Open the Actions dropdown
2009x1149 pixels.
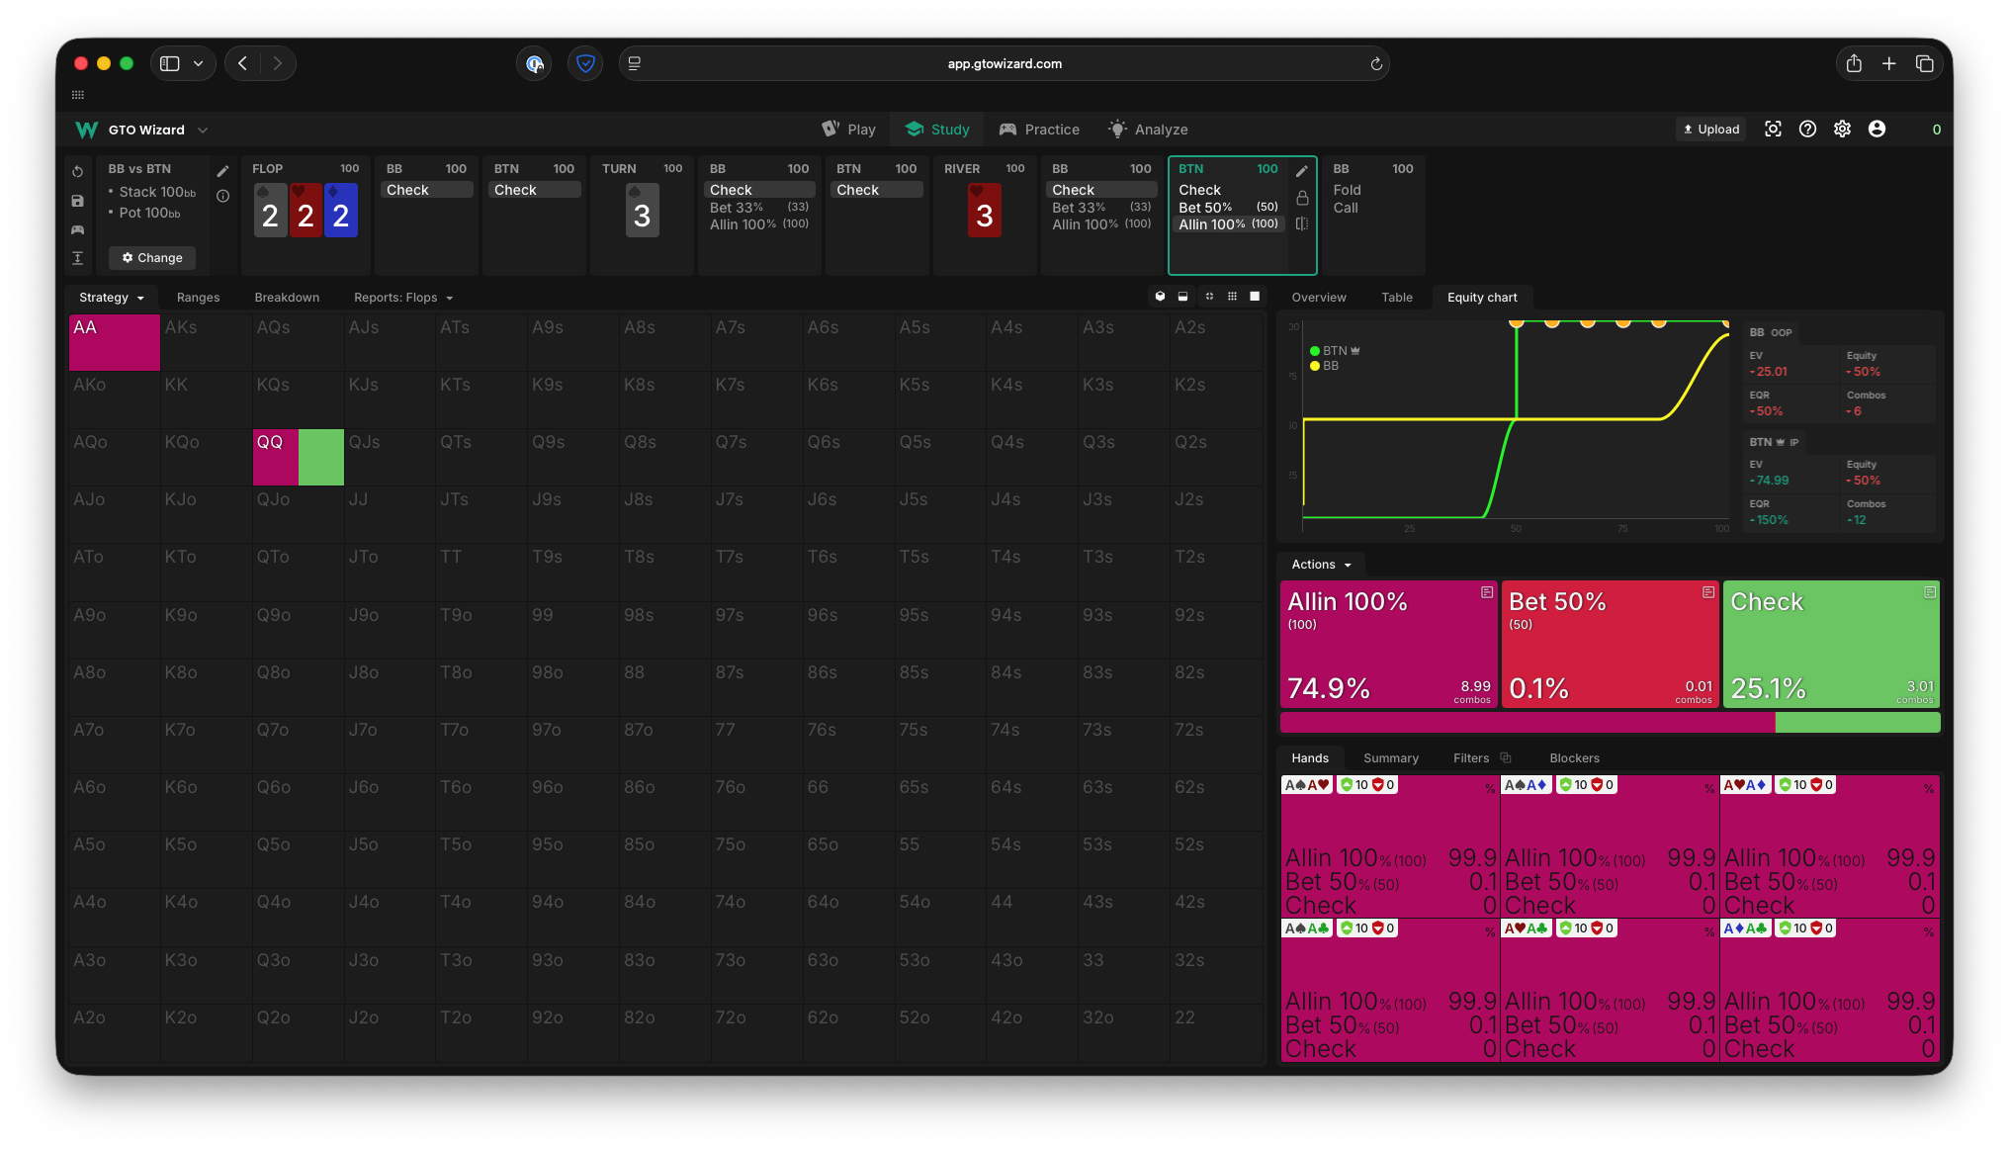(x=1321, y=565)
